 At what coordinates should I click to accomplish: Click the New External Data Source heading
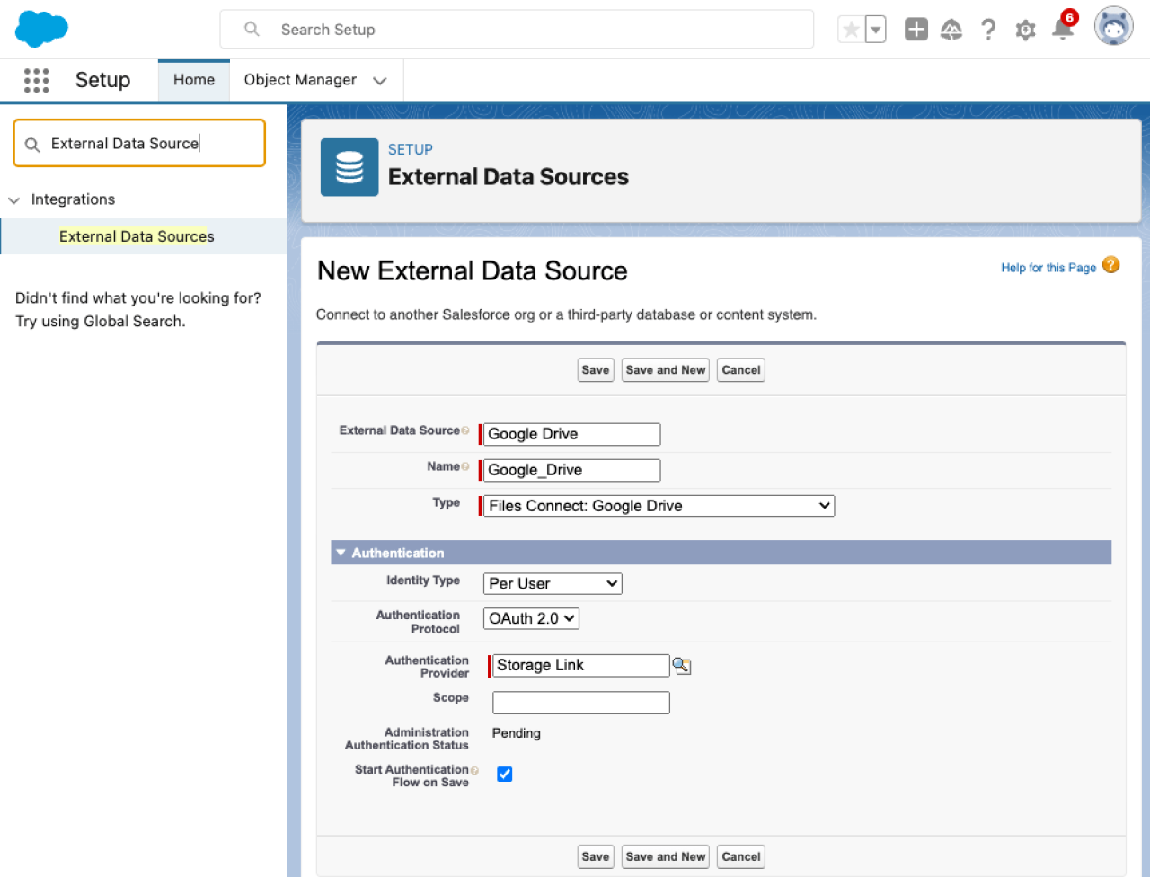473,271
